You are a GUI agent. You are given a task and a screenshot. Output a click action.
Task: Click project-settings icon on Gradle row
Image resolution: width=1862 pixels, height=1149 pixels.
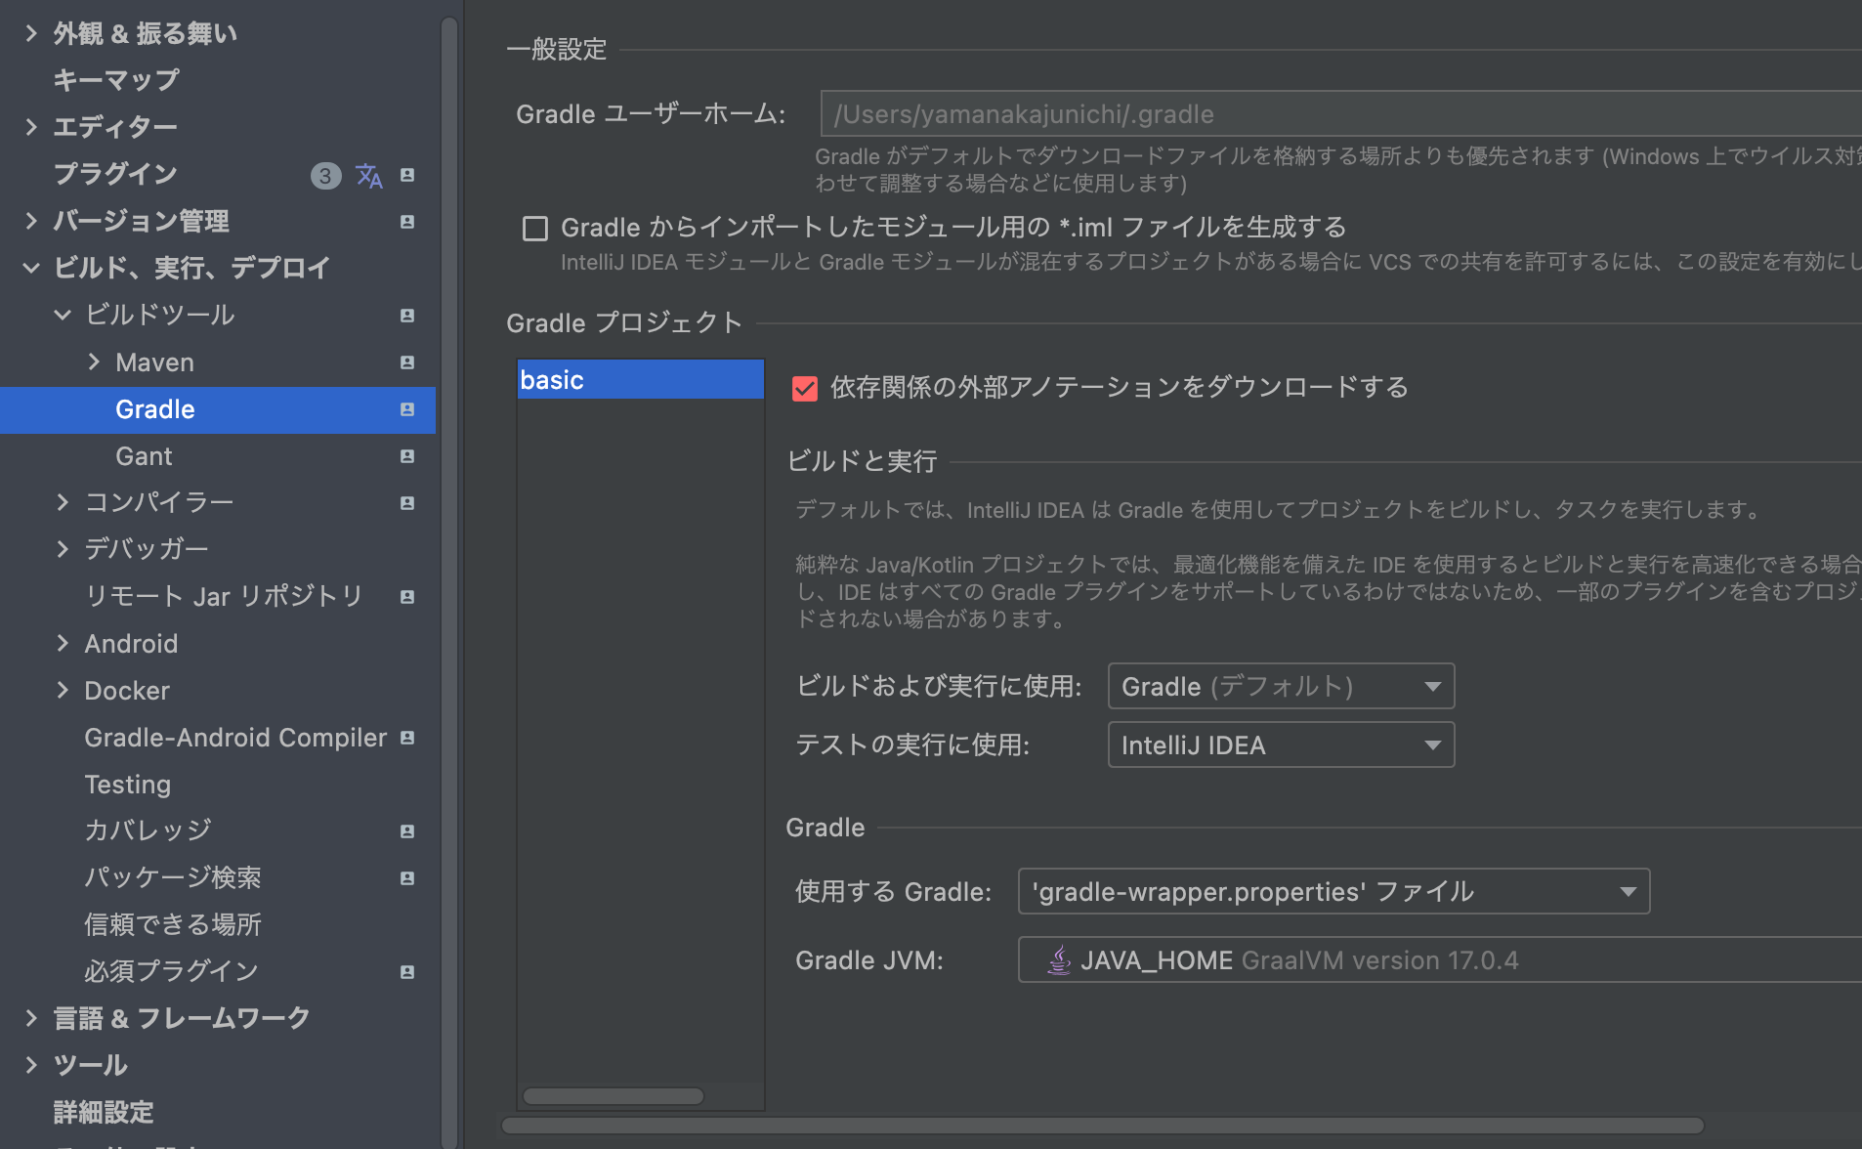tap(407, 409)
